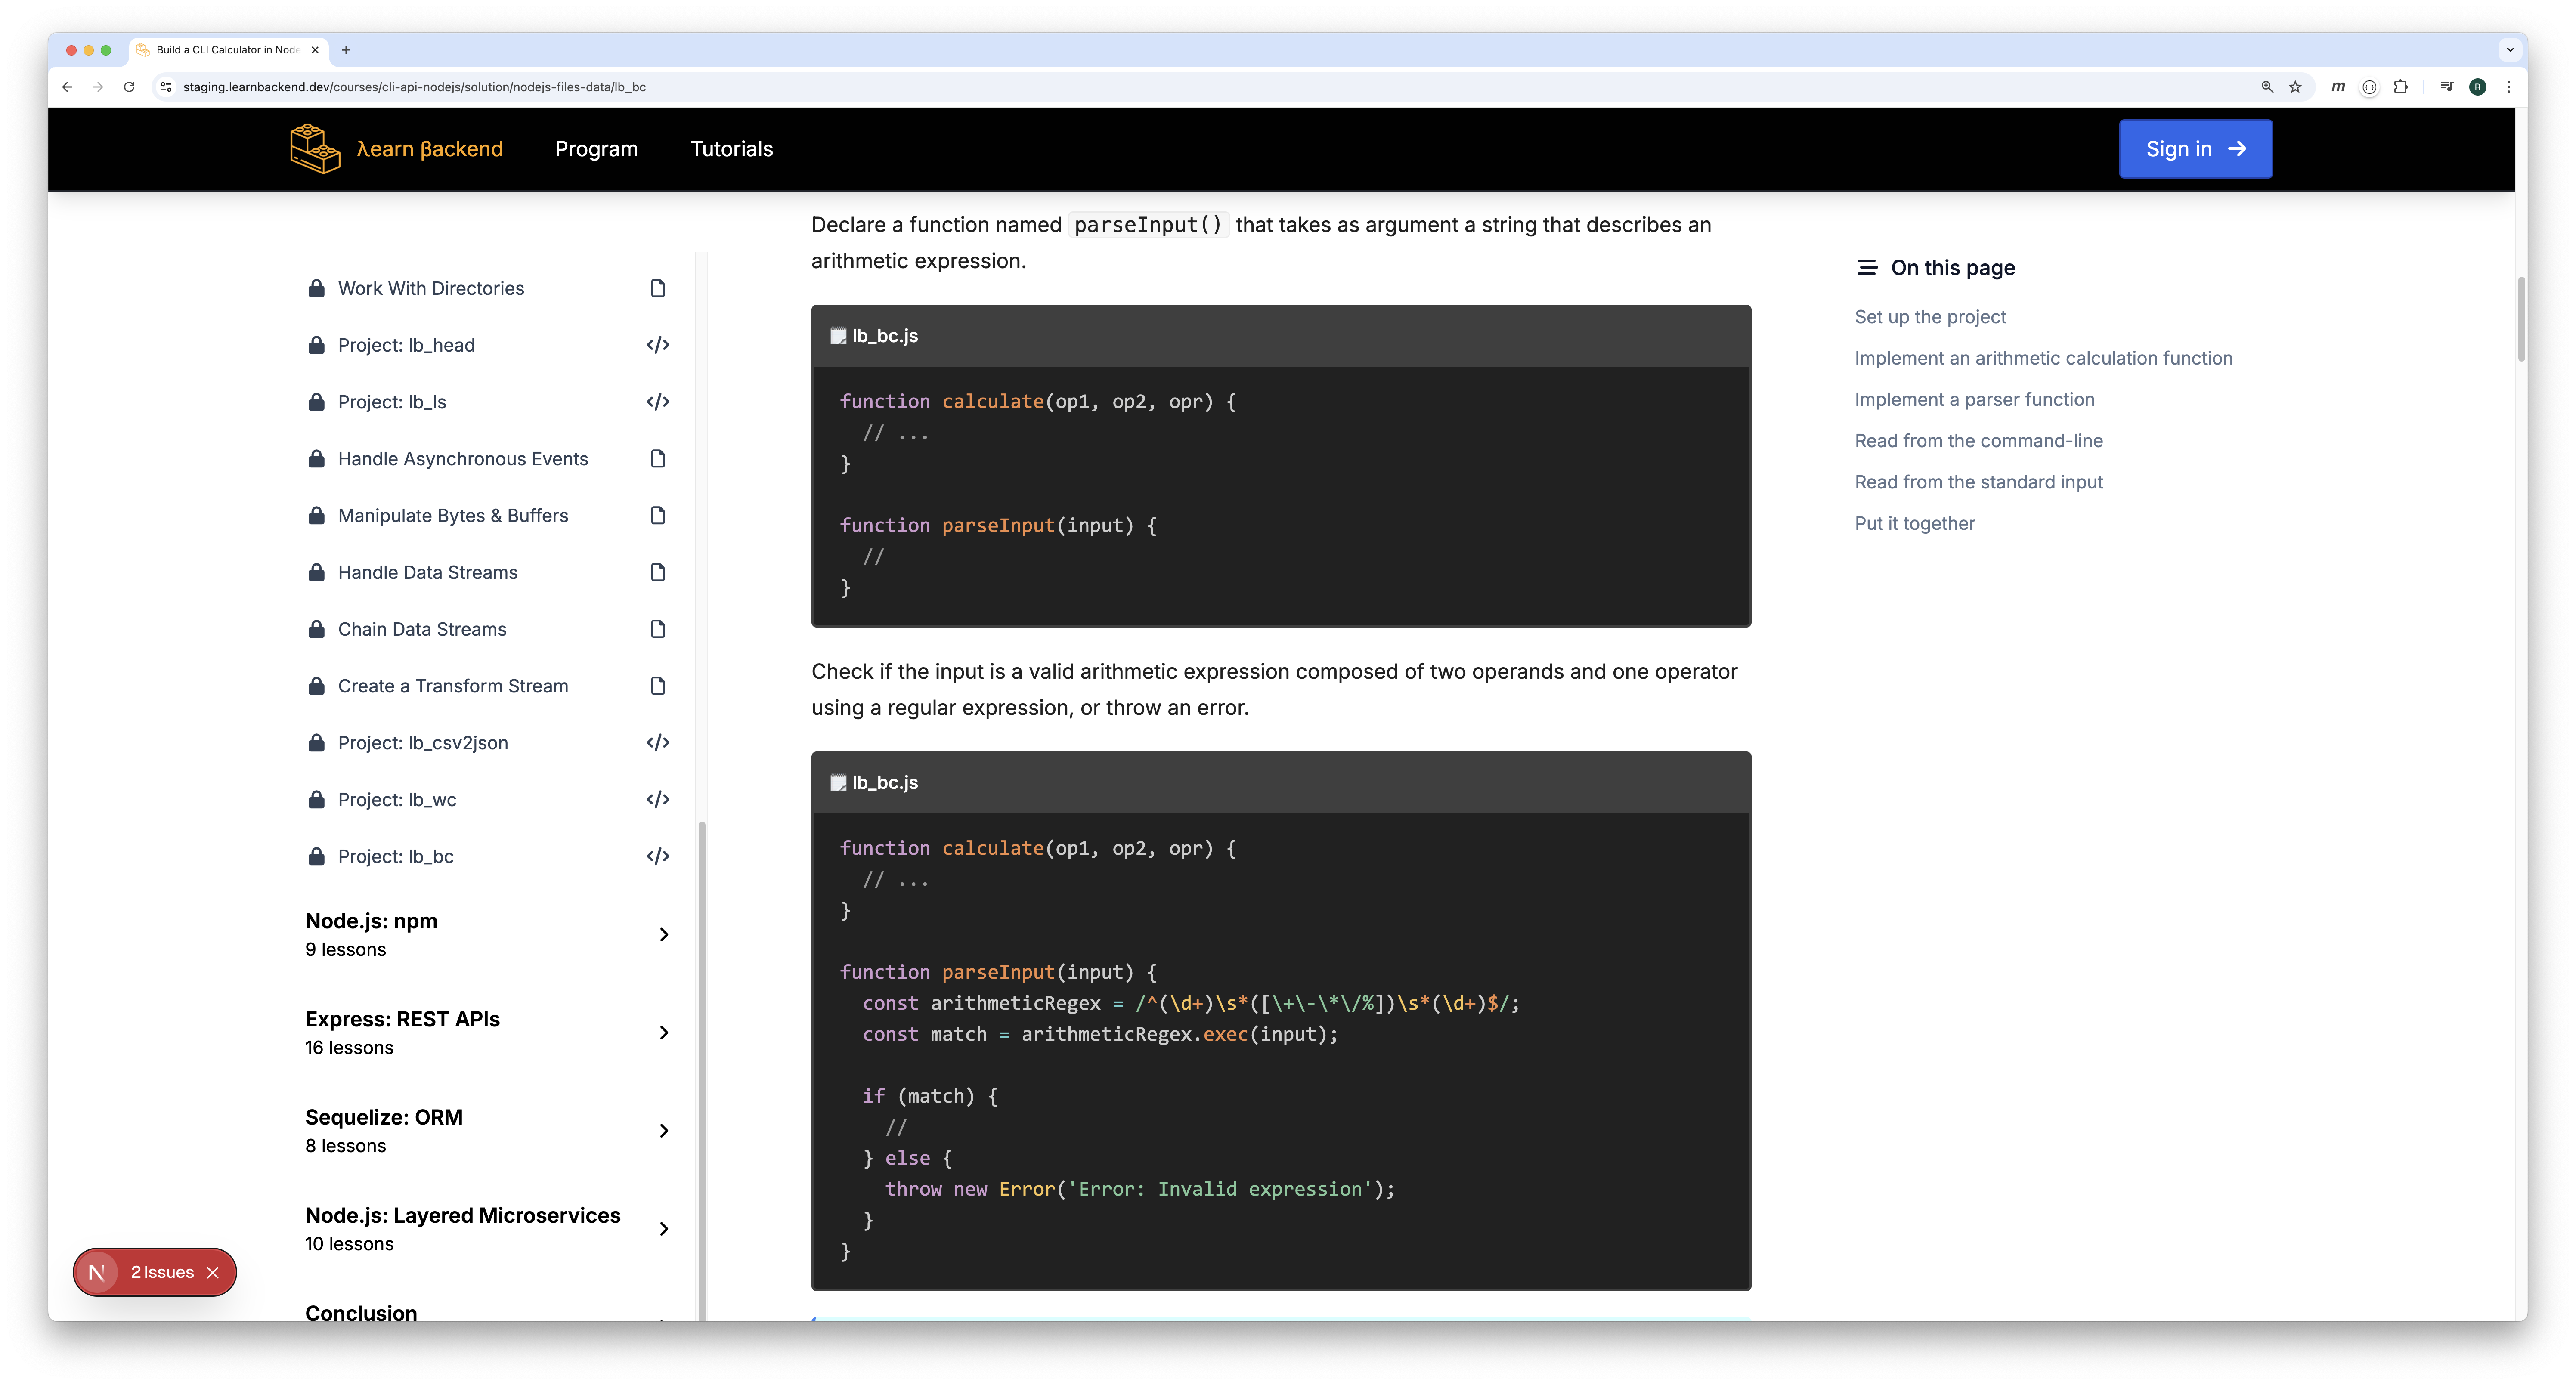The height and width of the screenshot is (1385, 2576).
Task: Click the Sign in button
Action: [2195, 149]
